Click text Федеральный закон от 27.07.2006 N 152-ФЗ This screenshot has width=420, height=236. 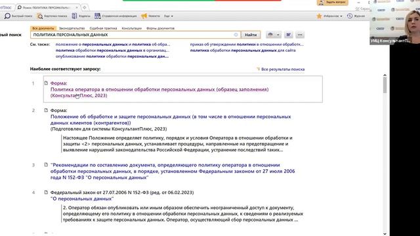click(122, 192)
